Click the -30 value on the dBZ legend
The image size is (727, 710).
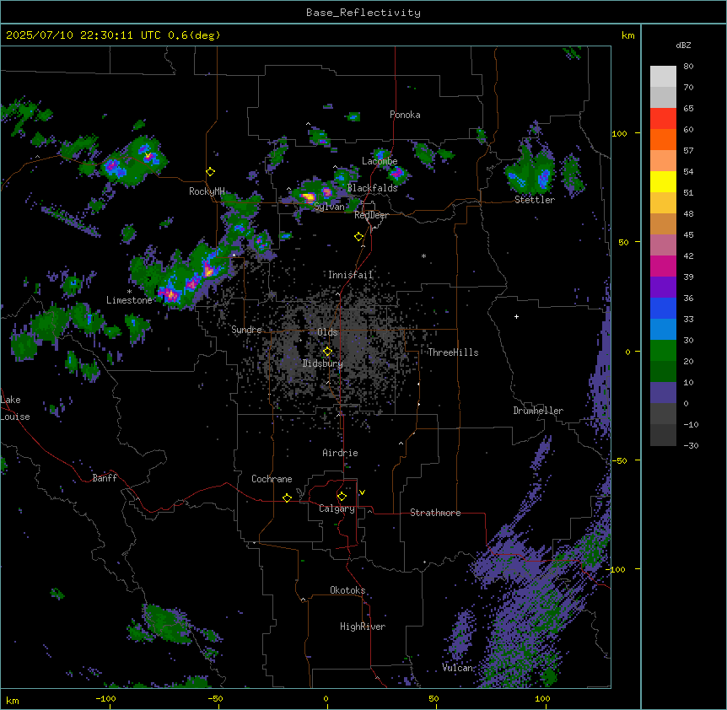[x=691, y=445]
